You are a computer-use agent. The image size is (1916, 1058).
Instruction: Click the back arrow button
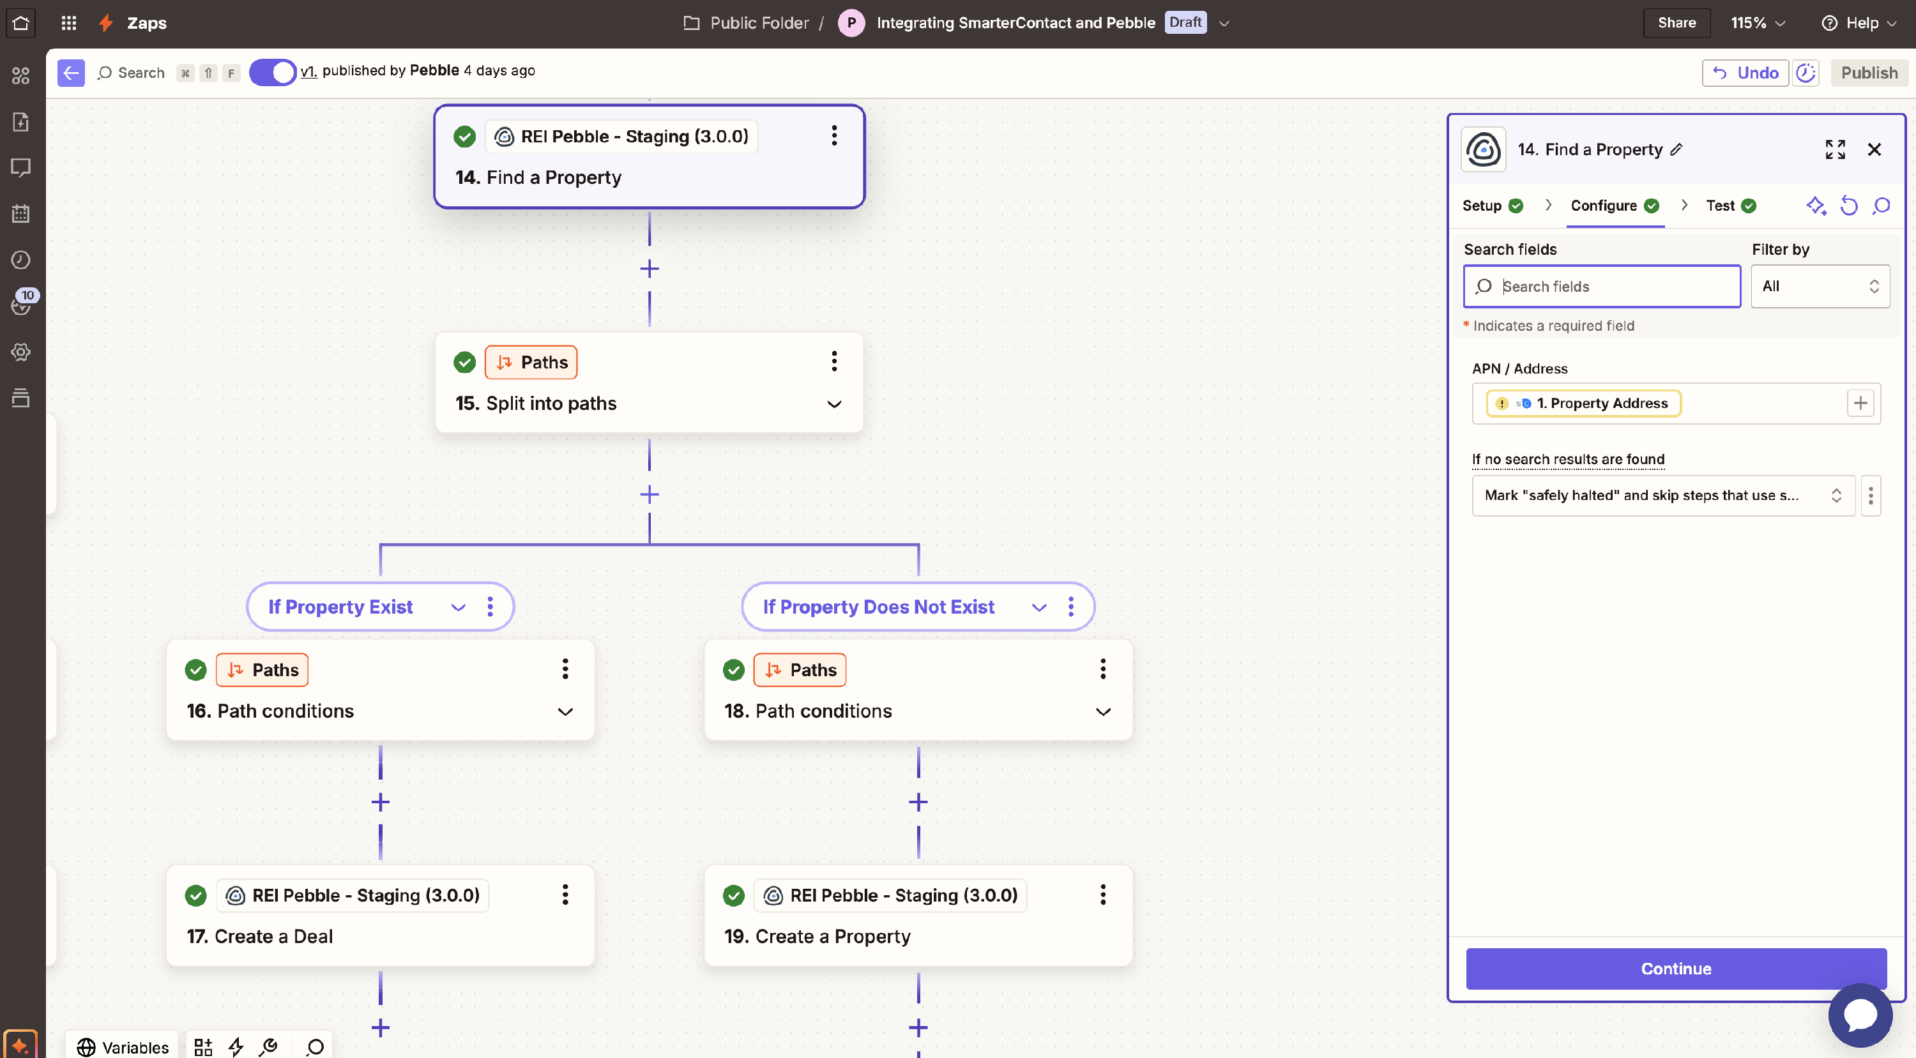[x=71, y=73]
